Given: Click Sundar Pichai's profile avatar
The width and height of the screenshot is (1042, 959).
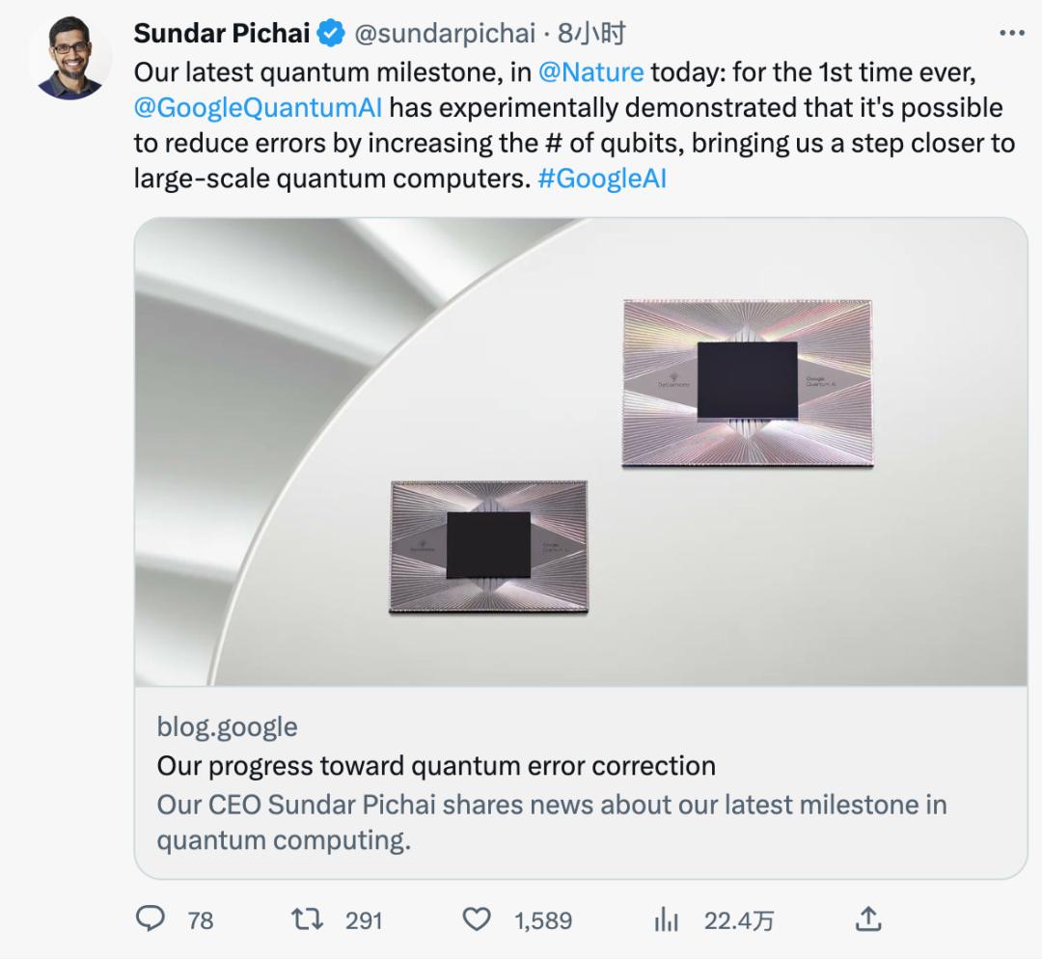Looking at the screenshot, I should [x=69, y=59].
